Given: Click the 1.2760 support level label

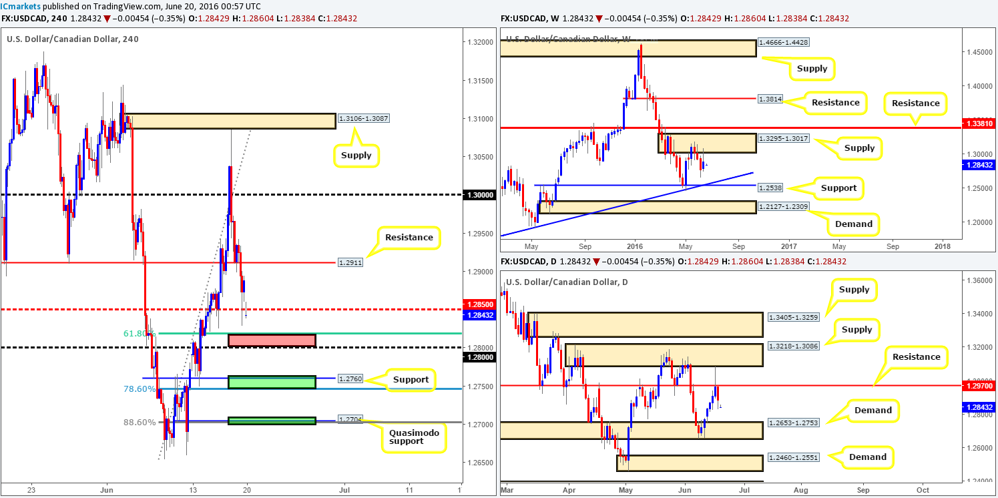Looking at the screenshot, I should [349, 379].
